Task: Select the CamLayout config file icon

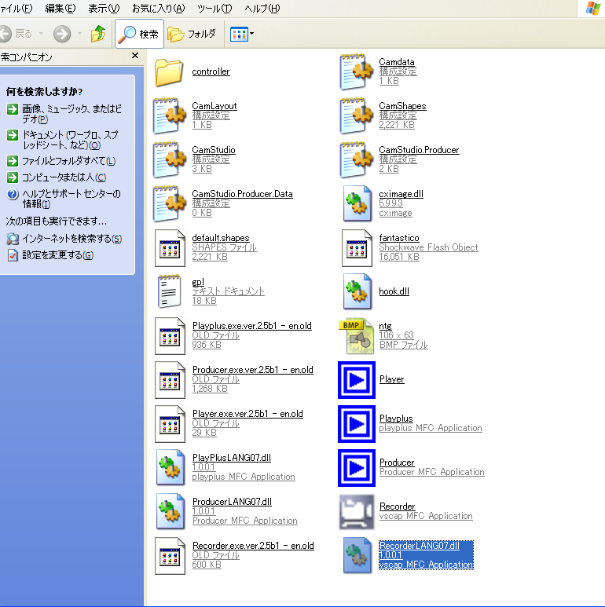Action: tap(169, 115)
